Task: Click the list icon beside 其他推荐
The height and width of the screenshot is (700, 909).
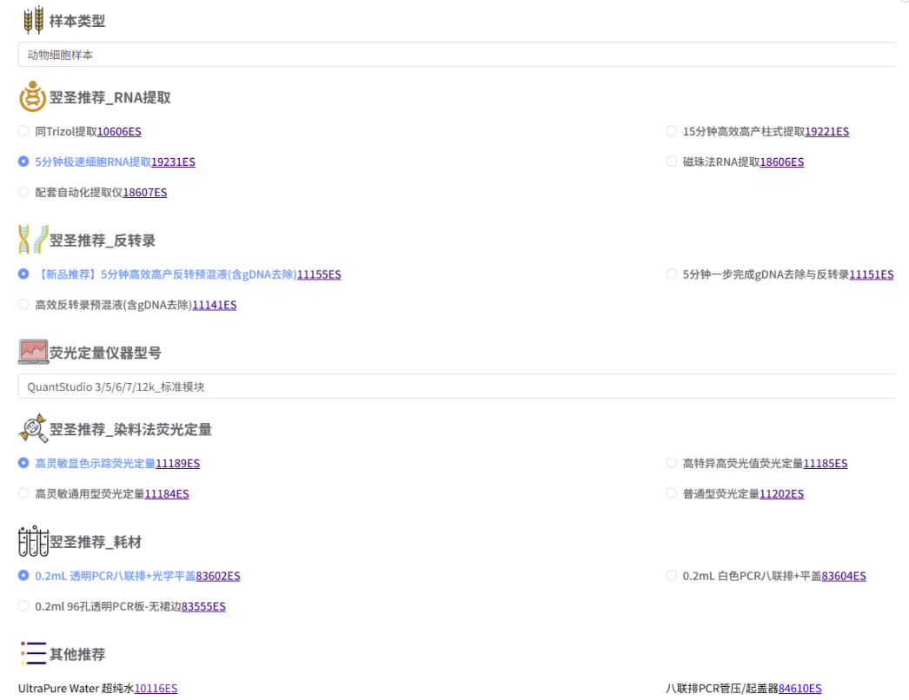Action: (x=33, y=653)
